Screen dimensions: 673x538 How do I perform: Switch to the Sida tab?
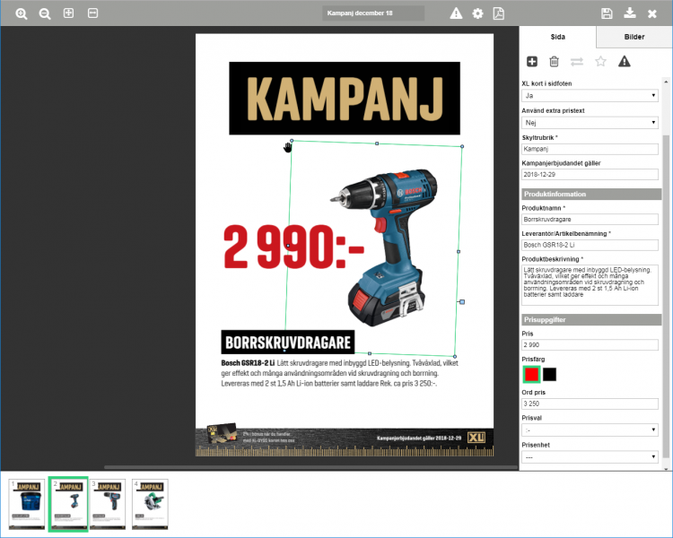[x=557, y=37]
